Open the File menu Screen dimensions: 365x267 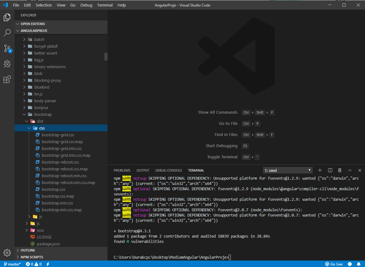[x=16, y=5]
